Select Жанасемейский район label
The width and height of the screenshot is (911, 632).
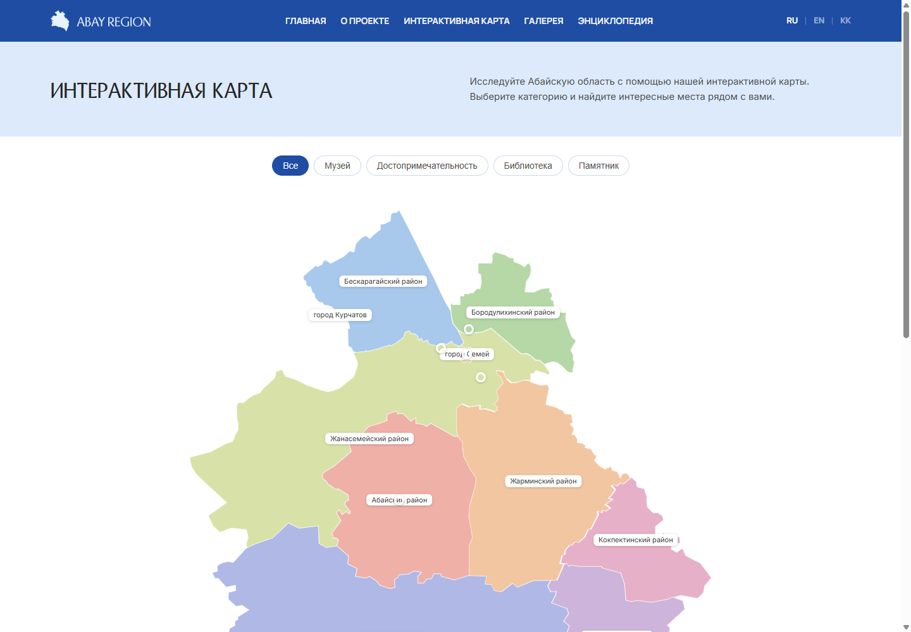(369, 439)
